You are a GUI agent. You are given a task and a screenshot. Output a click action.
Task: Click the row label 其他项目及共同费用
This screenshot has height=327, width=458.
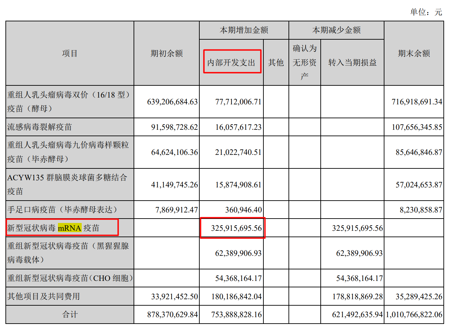[x=44, y=296]
